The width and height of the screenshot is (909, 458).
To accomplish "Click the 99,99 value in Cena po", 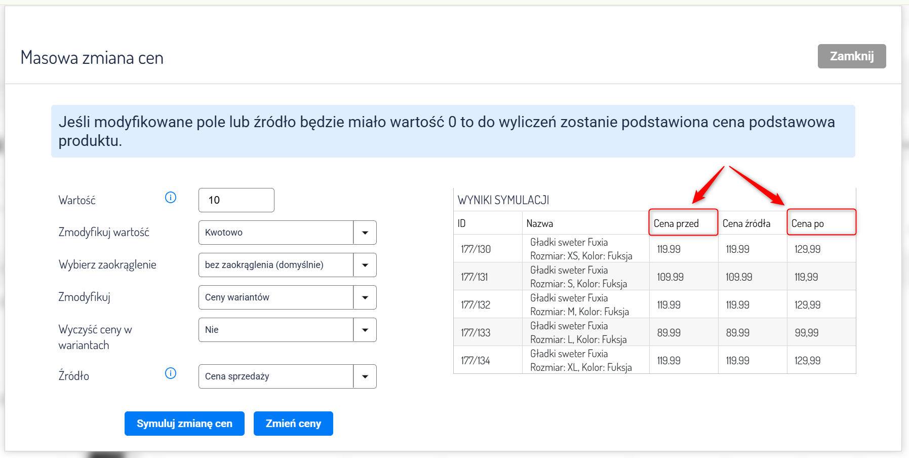I will click(807, 333).
